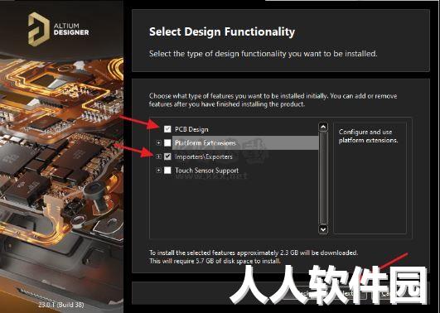
Task: Expand the Touch Sensor Support node
Action: tap(158, 171)
